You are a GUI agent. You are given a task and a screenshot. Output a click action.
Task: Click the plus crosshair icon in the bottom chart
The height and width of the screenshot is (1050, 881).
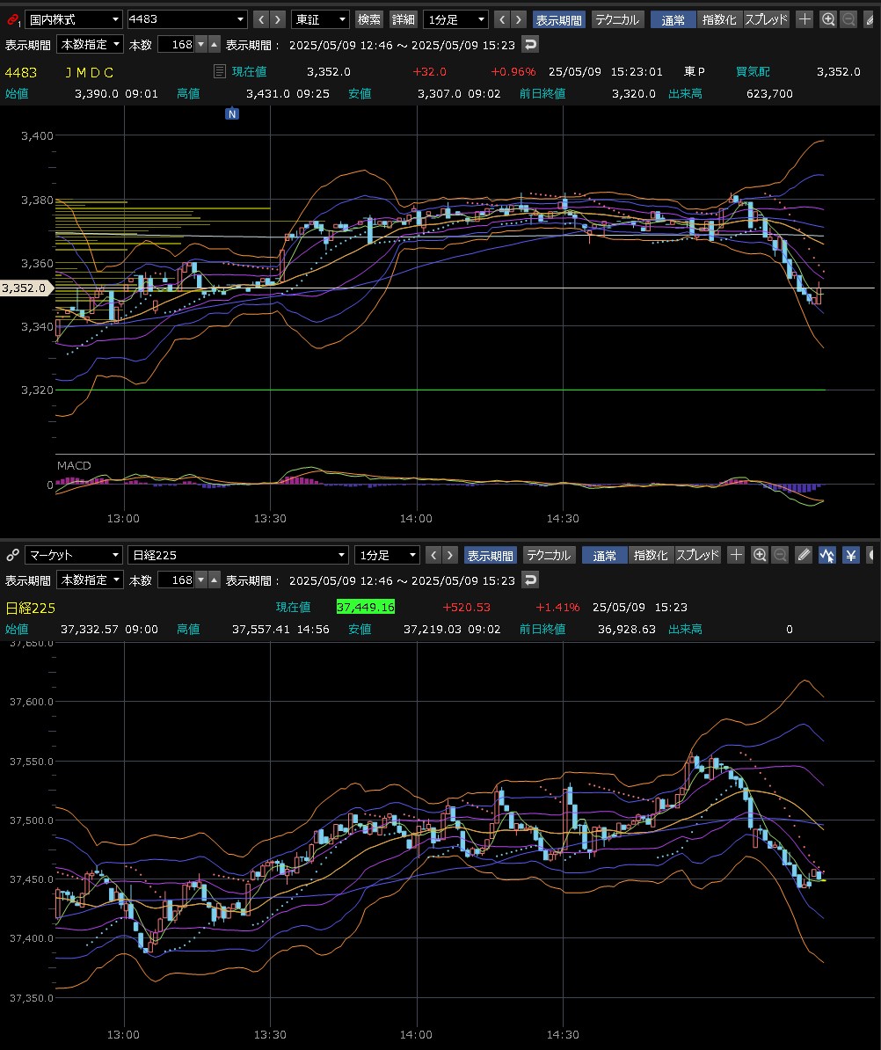click(x=736, y=555)
